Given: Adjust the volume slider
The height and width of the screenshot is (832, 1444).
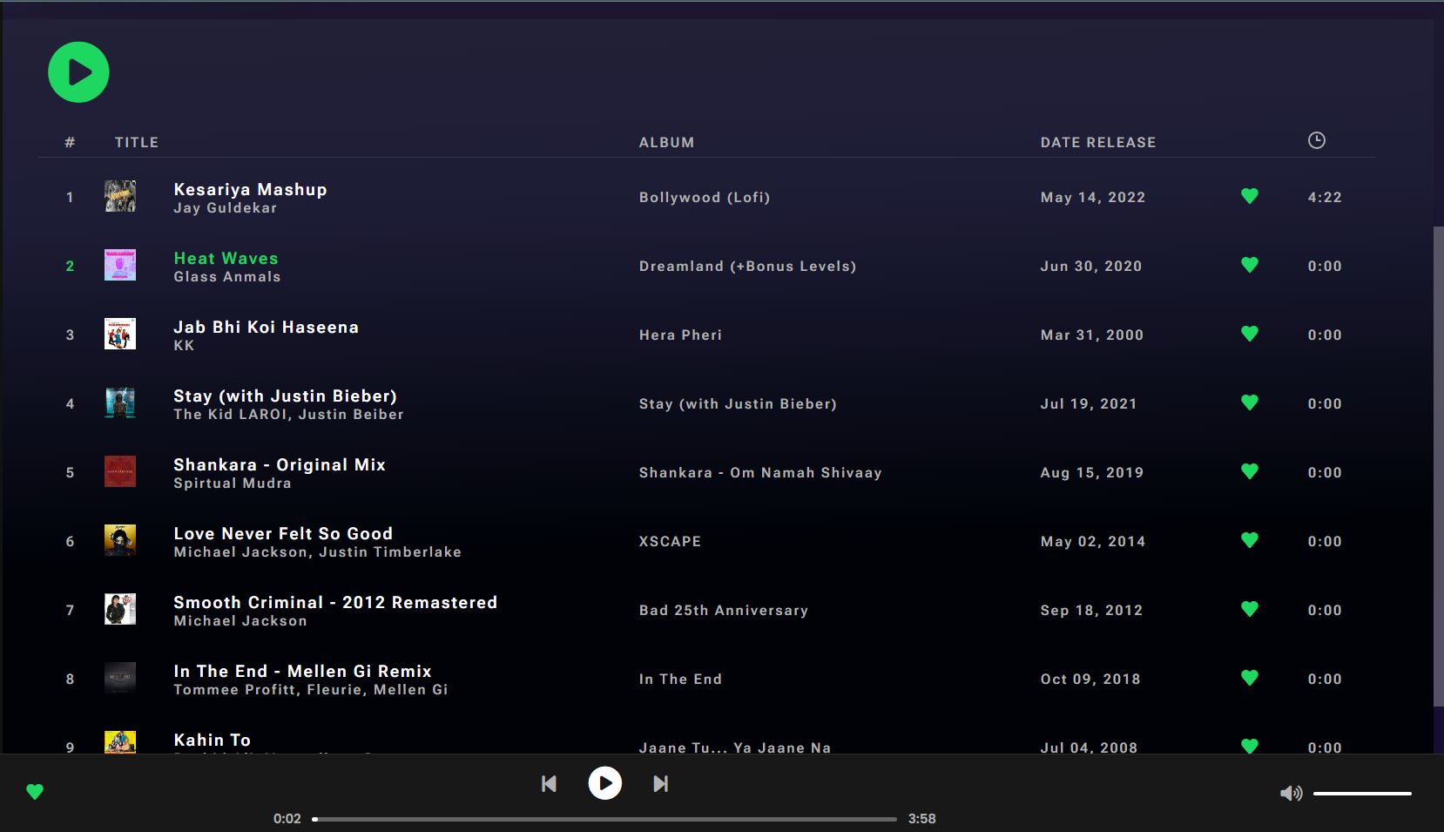Looking at the screenshot, I should (x=1362, y=794).
